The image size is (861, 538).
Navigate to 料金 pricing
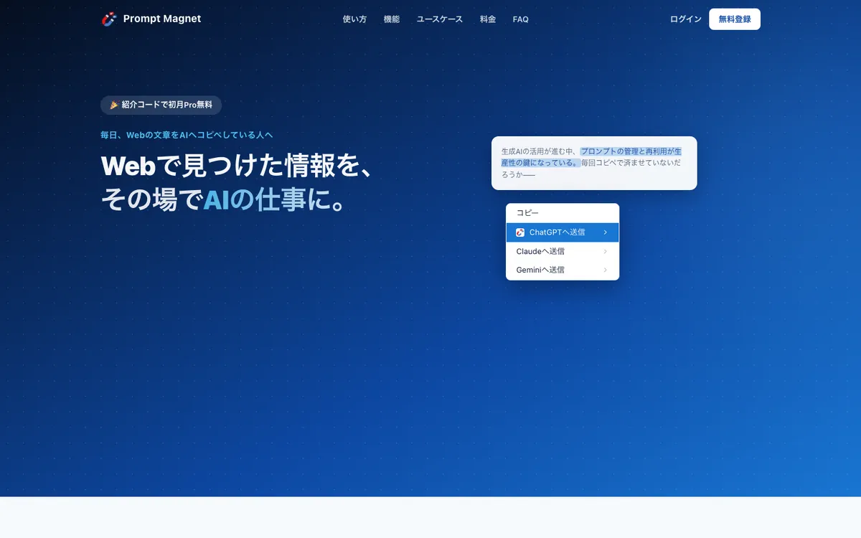(x=488, y=19)
